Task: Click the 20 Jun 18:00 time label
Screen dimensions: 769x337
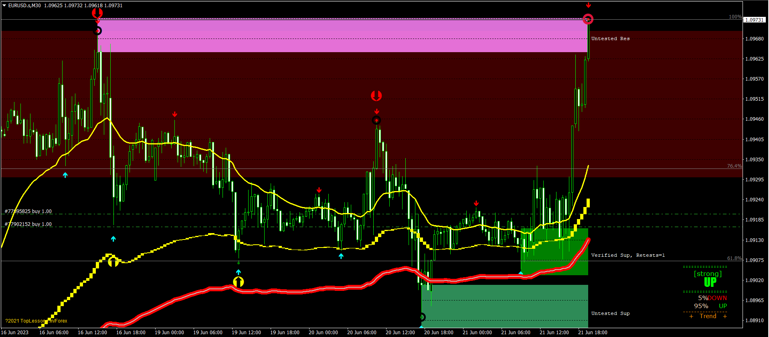Action: coord(439,333)
